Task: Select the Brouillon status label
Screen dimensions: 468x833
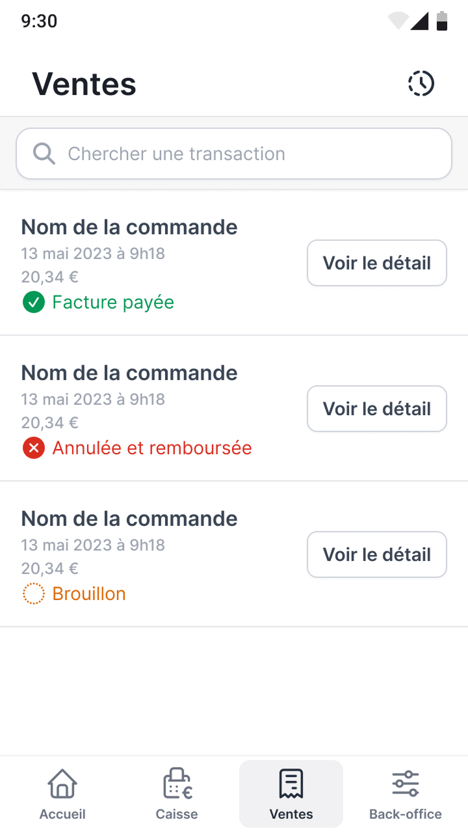Action: 89,594
